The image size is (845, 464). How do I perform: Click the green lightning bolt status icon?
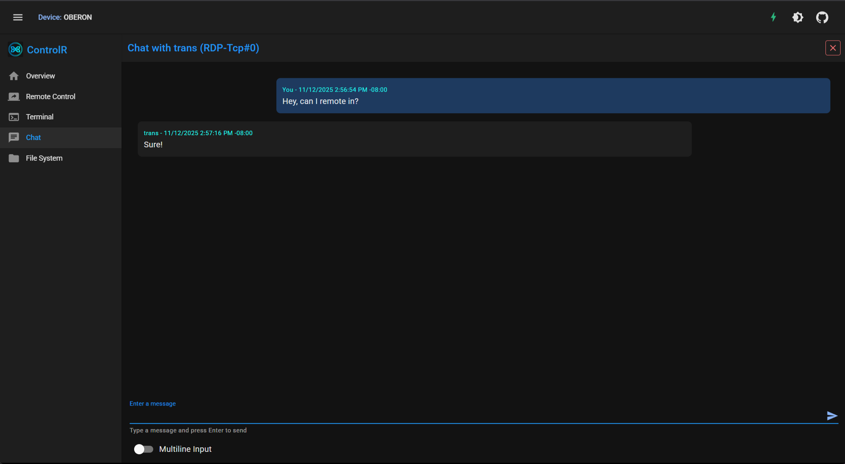(773, 17)
